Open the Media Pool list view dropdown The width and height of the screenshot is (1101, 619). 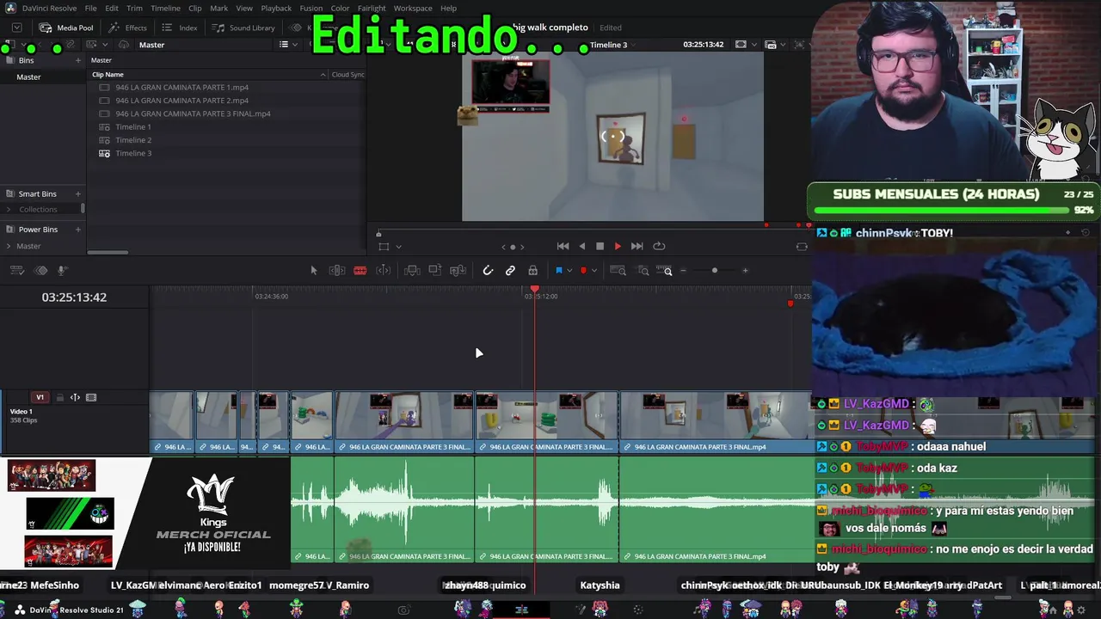[294, 45]
